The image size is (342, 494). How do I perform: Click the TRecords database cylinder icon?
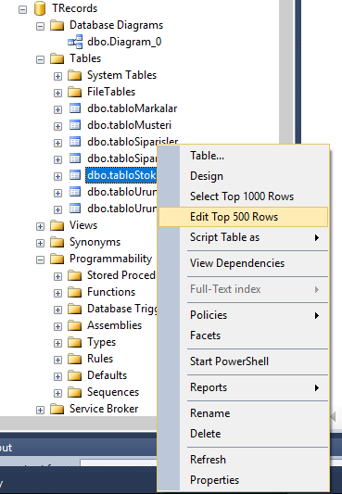coord(40,8)
